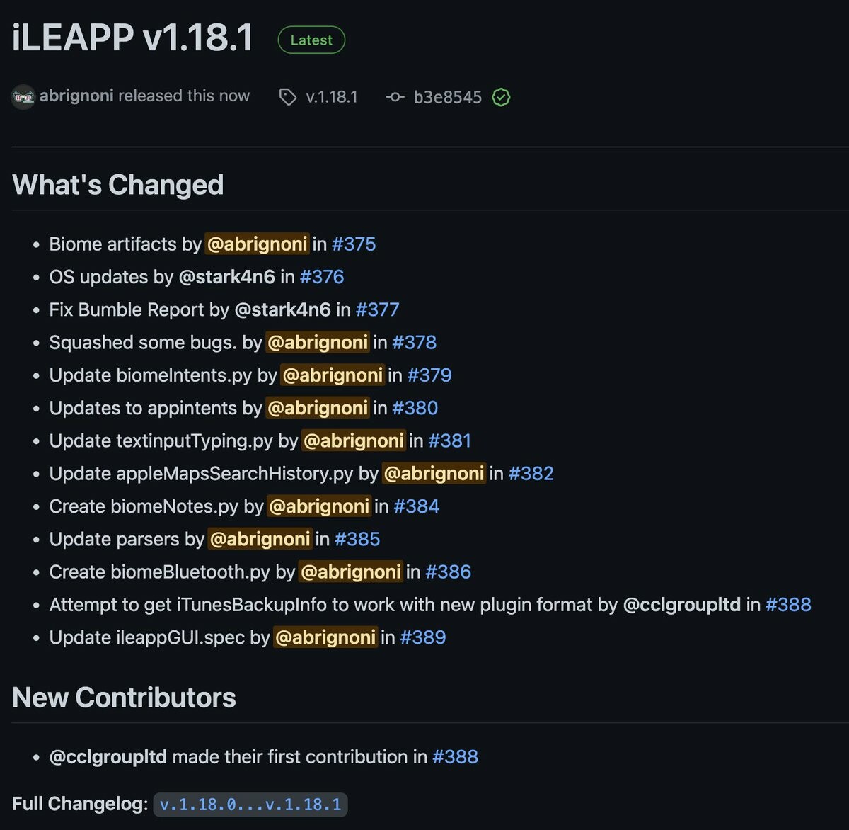Click @cclgroupltd in iTunesBackupInfo line
This screenshot has width=849, height=830.
point(681,605)
